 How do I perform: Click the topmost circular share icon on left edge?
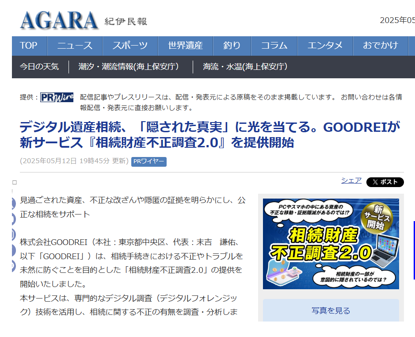pyautogui.click(x=13, y=203)
